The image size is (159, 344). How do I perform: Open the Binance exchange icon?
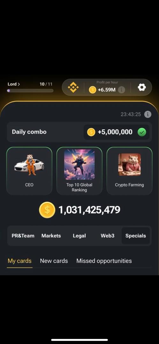point(73,88)
